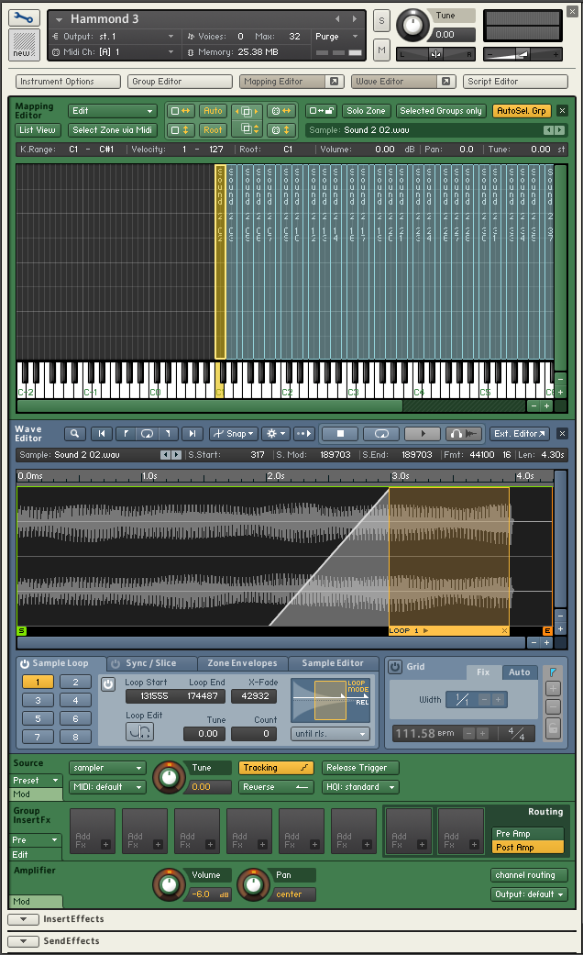Click the headphone audition button

(x=464, y=434)
